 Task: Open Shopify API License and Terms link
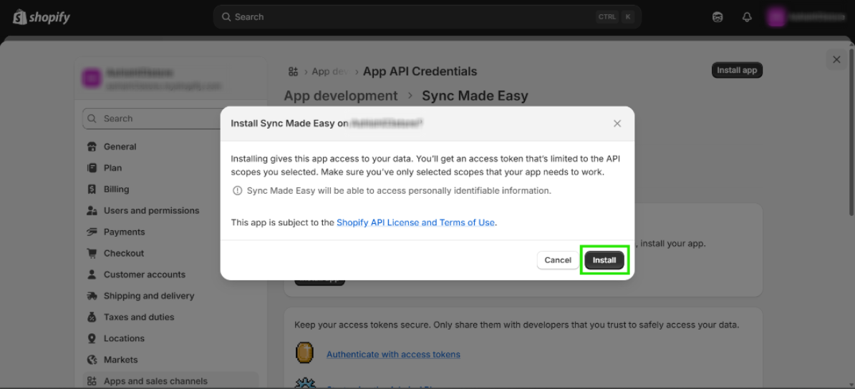pyautogui.click(x=415, y=222)
